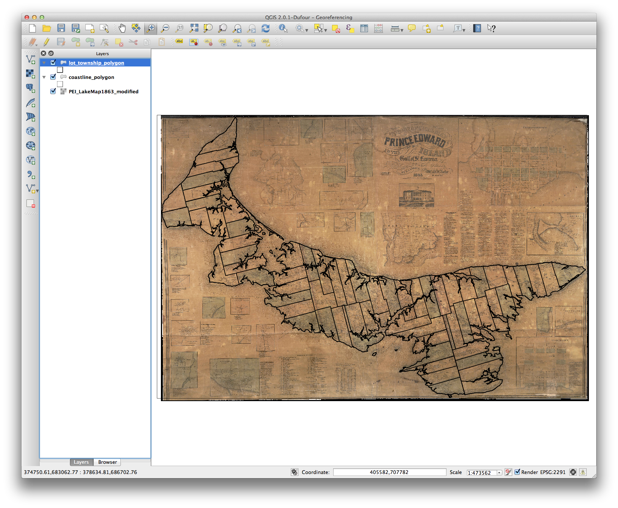The height and width of the screenshot is (508, 618).
Task: Click the Zoom Full extent icon
Action: 194,28
